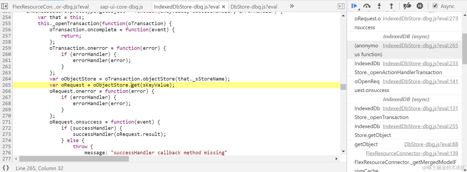Select the IndexedDbStore-dbg.js?eval tab
467x172 pixels.
[x=186, y=7]
